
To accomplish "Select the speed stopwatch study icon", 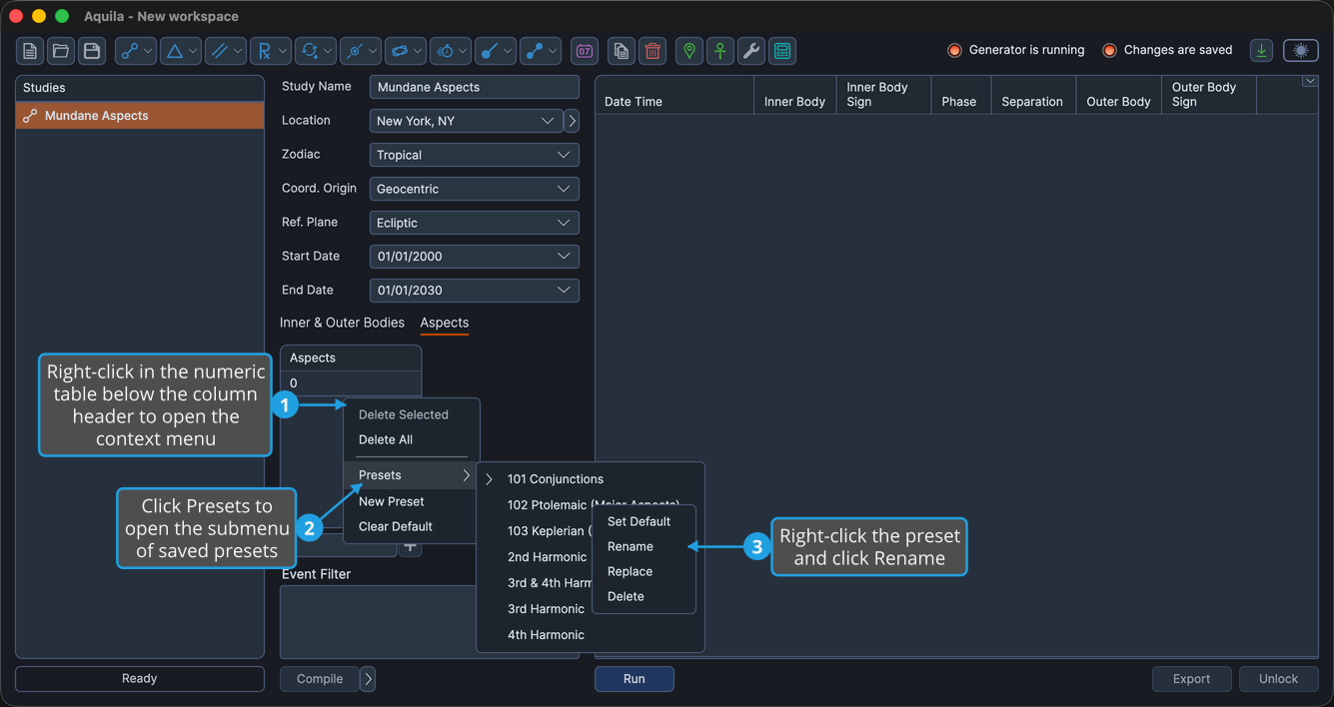I will [x=444, y=51].
